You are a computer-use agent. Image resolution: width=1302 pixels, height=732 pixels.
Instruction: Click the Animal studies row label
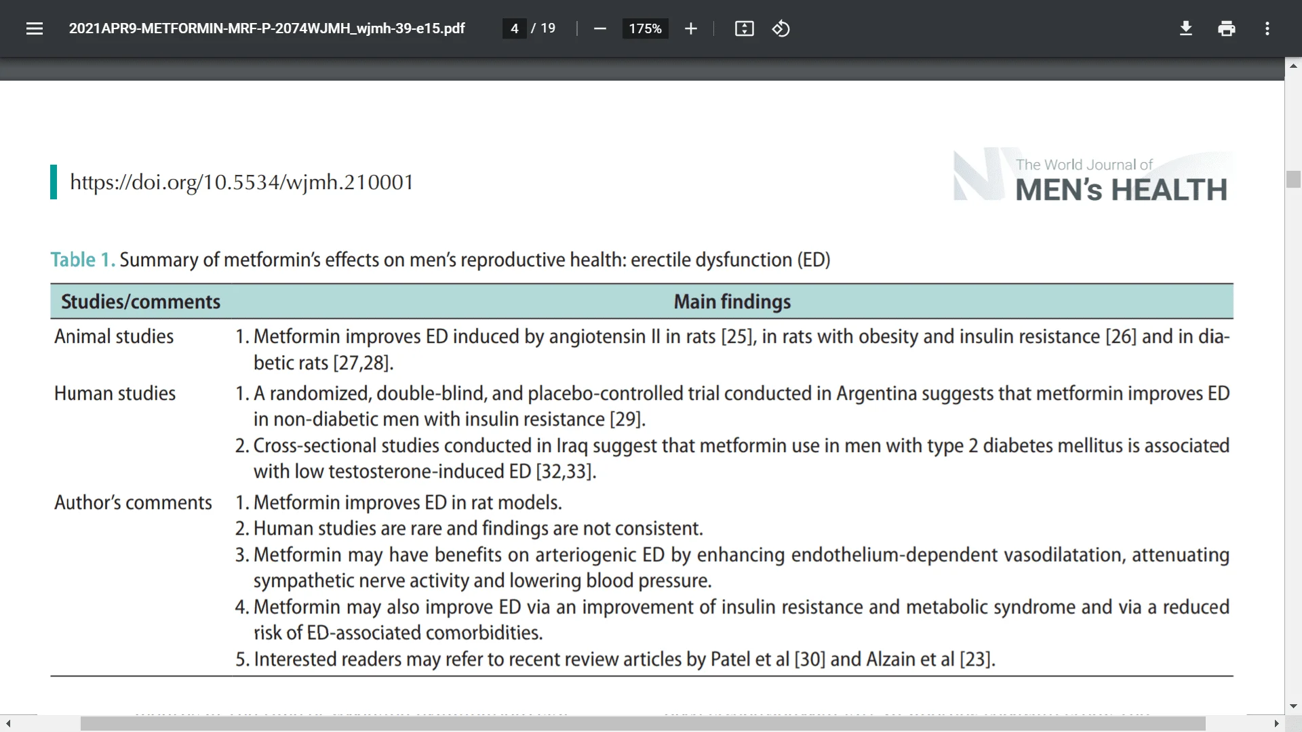pyautogui.click(x=114, y=336)
